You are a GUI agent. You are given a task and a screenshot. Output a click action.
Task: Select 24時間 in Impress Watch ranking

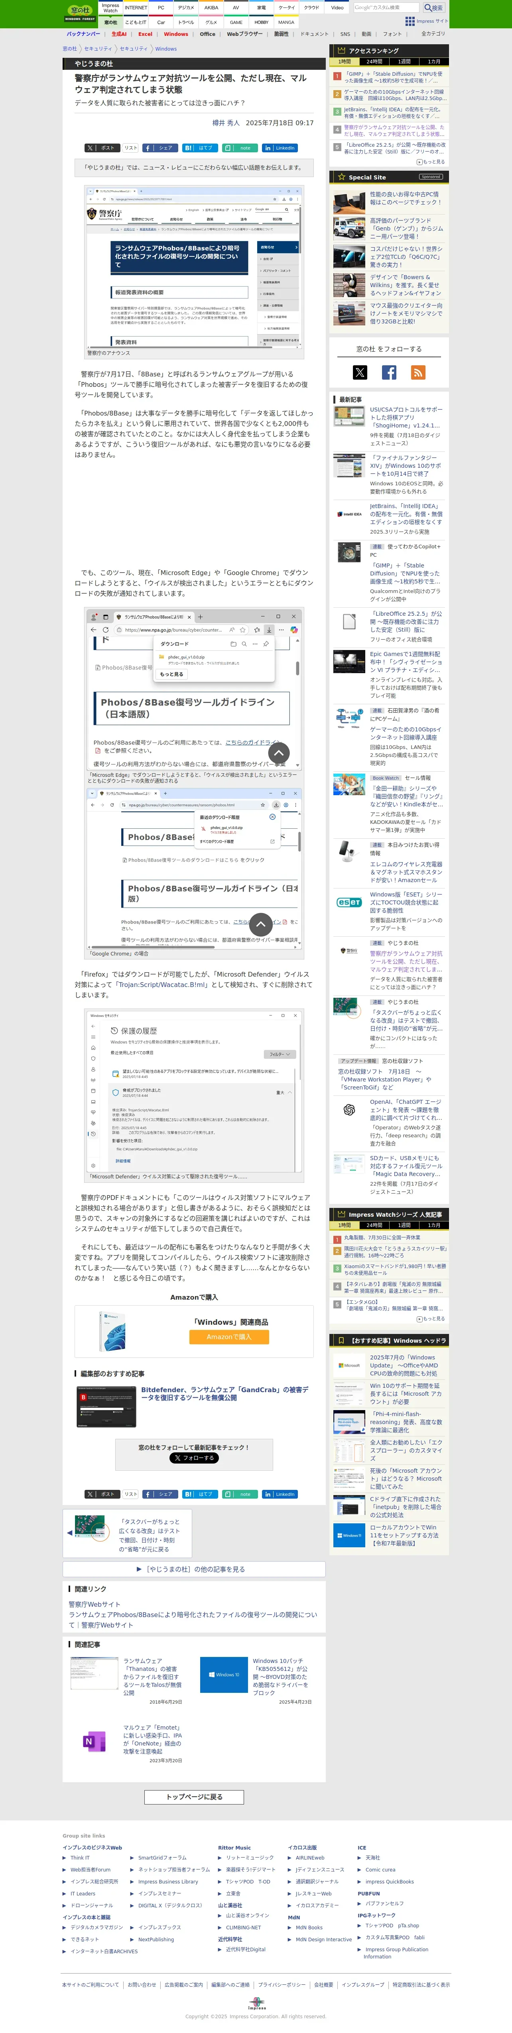[374, 1225]
